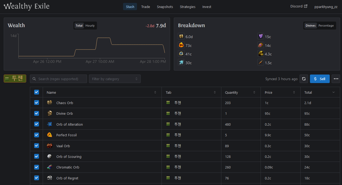Uncheck the Chromatic Orb row checkbox
The width and height of the screenshot is (342, 185).
coord(37,167)
